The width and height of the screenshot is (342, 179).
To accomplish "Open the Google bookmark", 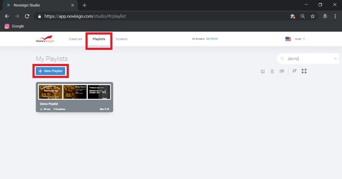I will pyautogui.click(x=15, y=26).
